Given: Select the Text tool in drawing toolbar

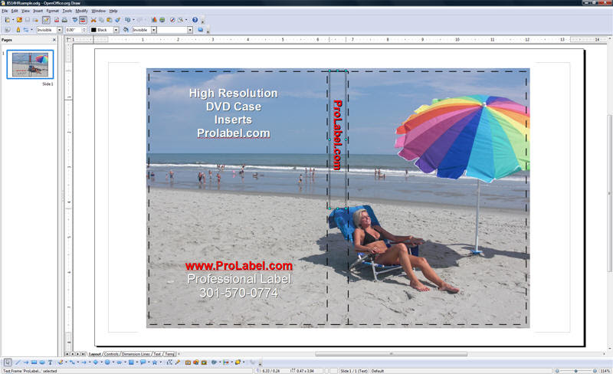Looking at the screenshot, I should pos(50,363).
